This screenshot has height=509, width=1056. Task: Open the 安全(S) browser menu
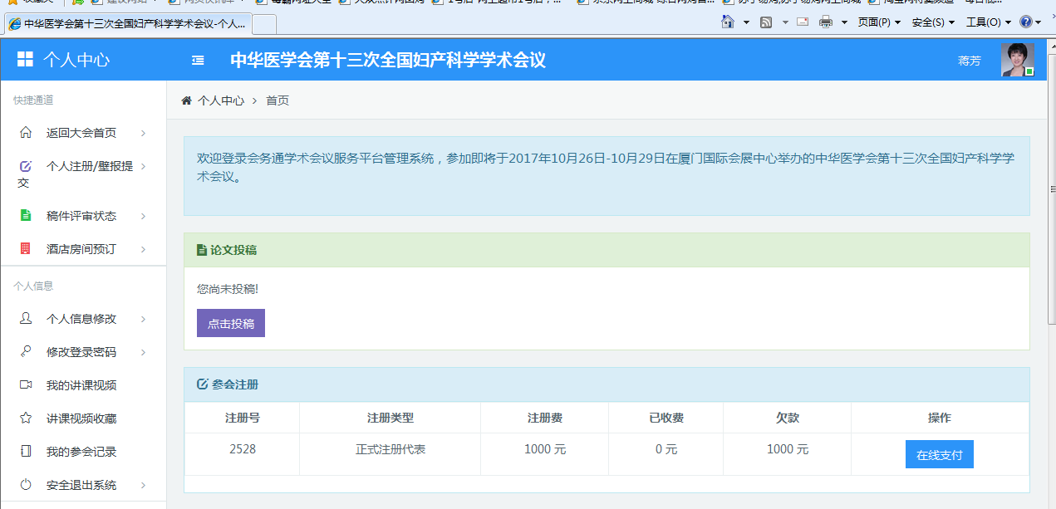click(932, 22)
